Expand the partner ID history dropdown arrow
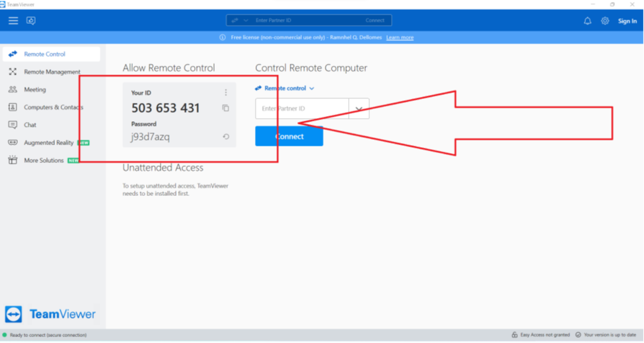This screenshot has height=343, width=644. [359, 109]
